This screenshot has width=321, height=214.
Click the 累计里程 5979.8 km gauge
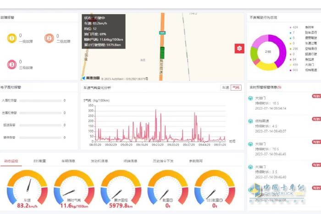[121, 188]
